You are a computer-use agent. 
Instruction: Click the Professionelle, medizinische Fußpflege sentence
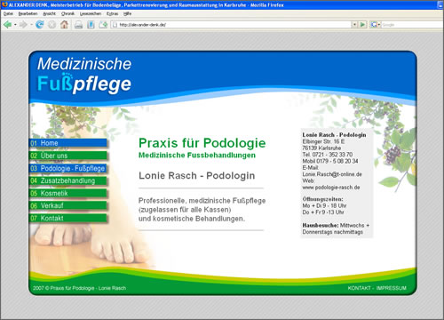tap(202, 201)
